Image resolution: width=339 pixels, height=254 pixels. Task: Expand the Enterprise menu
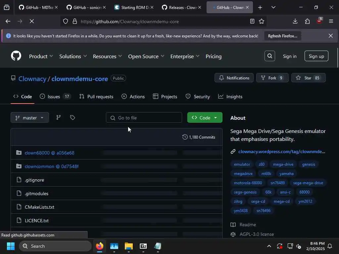pos(185,56)
